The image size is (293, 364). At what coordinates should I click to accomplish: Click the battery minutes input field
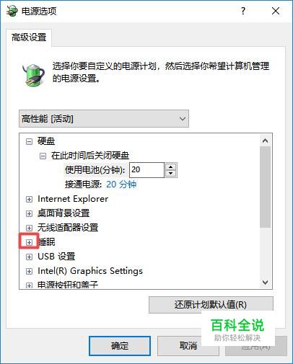click(x=146, y=170)
